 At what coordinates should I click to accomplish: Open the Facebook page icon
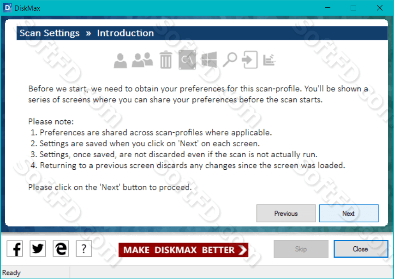[x=15, y=249]
